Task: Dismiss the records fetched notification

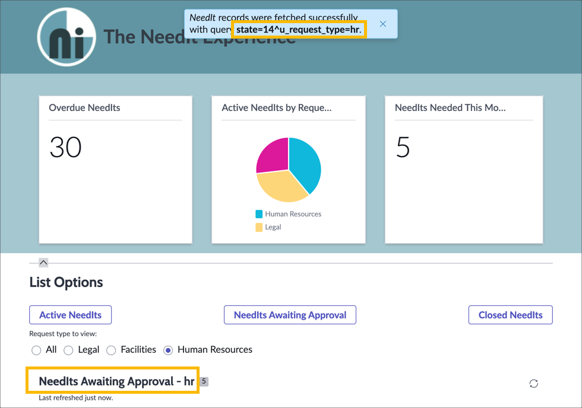Action: pyautogui.click(x=382, y=24)
